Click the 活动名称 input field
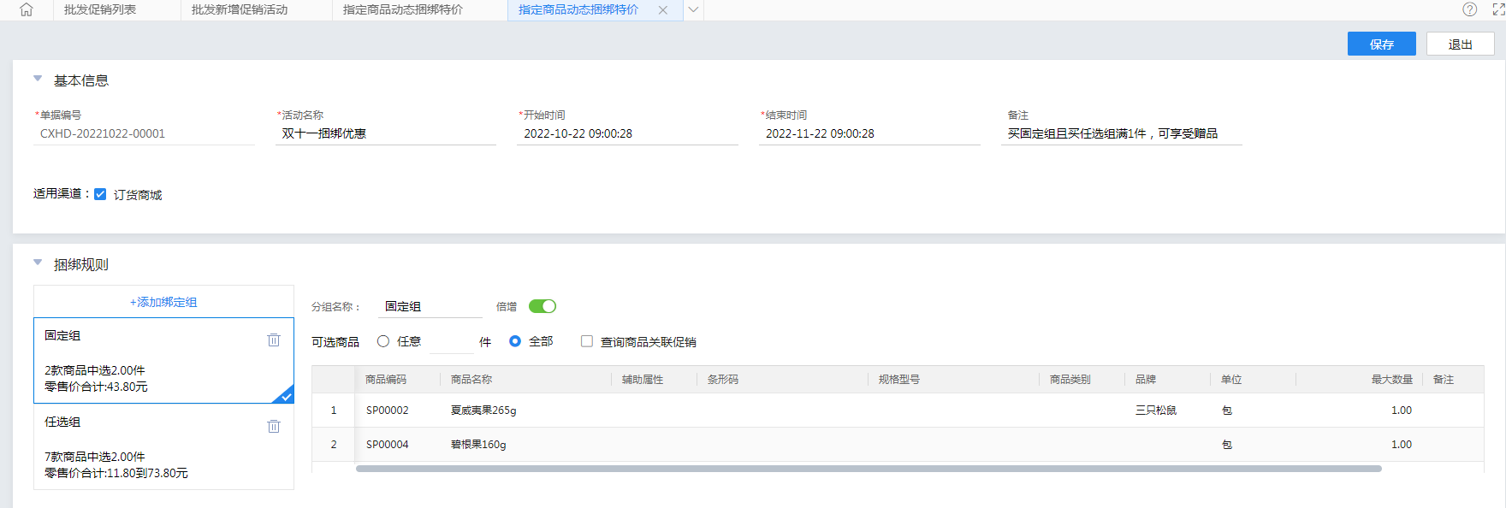This screenshot has height=508, width=1506. 386,133
